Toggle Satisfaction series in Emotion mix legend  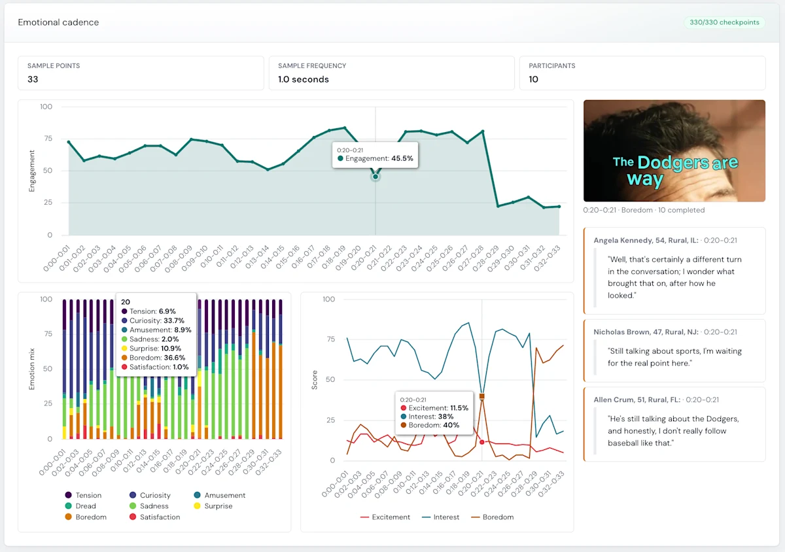point(154,517)
